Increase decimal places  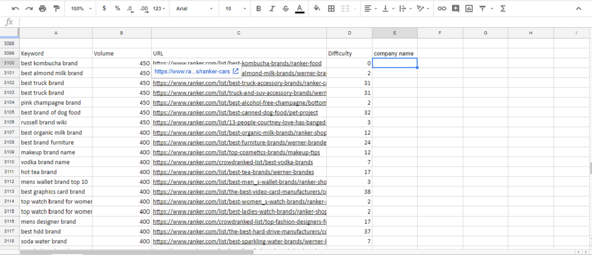pos(144,8)
